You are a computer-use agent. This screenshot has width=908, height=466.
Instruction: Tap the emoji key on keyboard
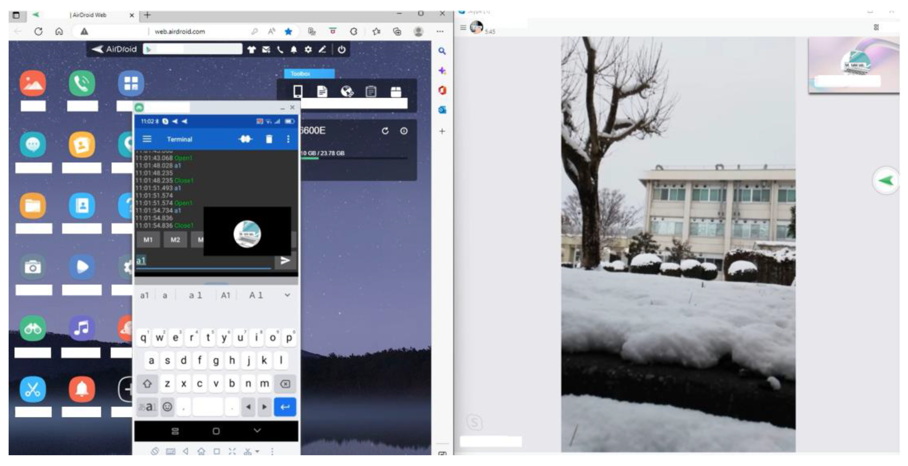click(x=167, y=407)
